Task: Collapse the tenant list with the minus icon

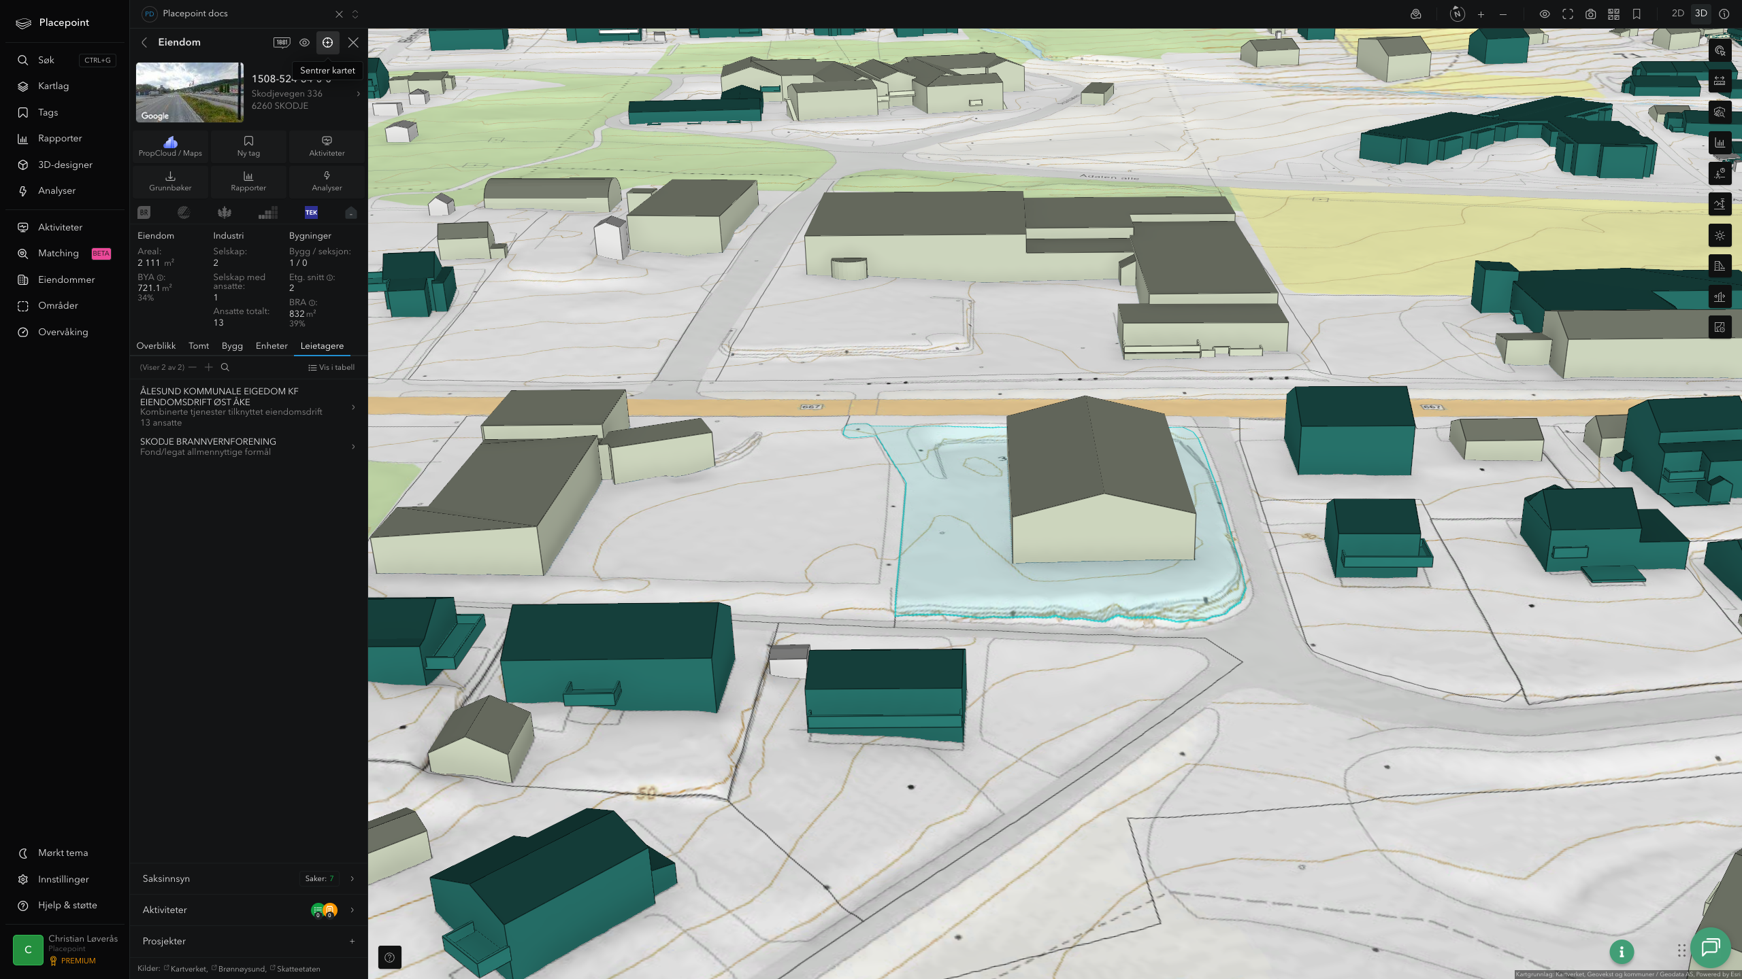Action: pos(193,367)
